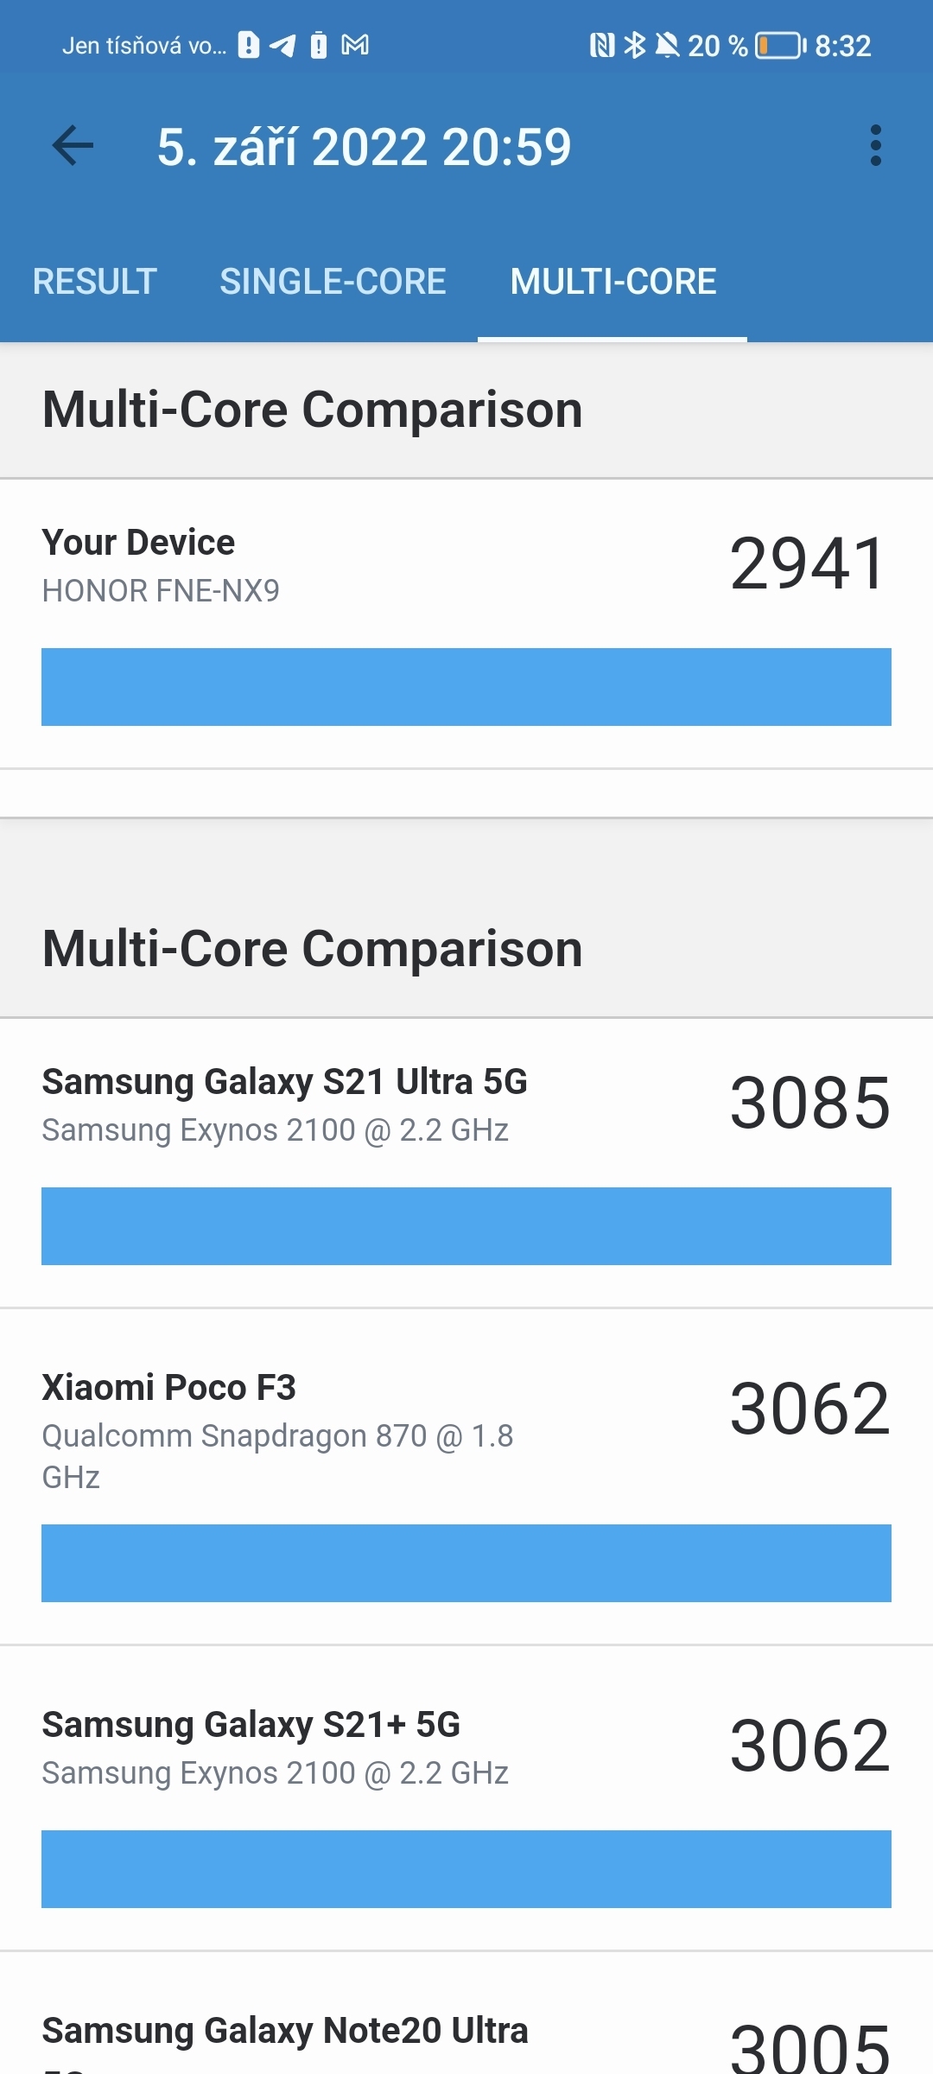This screenshot has height=2074, width=933.
Task: Tap the muted notifications bell icon
Action: pos(668,45)
